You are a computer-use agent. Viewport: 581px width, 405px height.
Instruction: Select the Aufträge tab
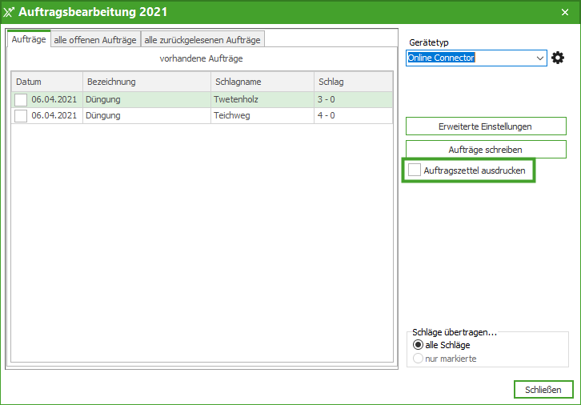[29, 39]
